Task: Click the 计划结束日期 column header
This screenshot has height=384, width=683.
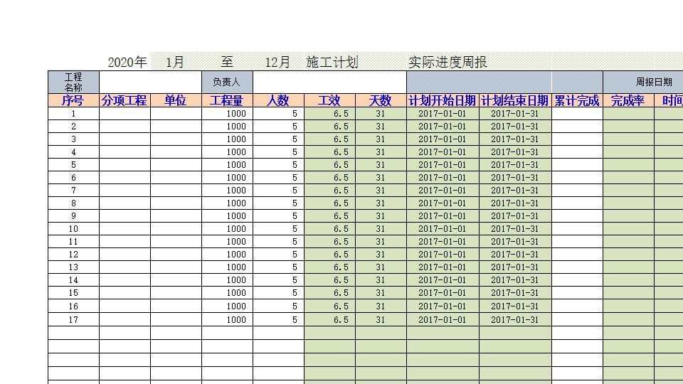Action: (x=515, y=100)
